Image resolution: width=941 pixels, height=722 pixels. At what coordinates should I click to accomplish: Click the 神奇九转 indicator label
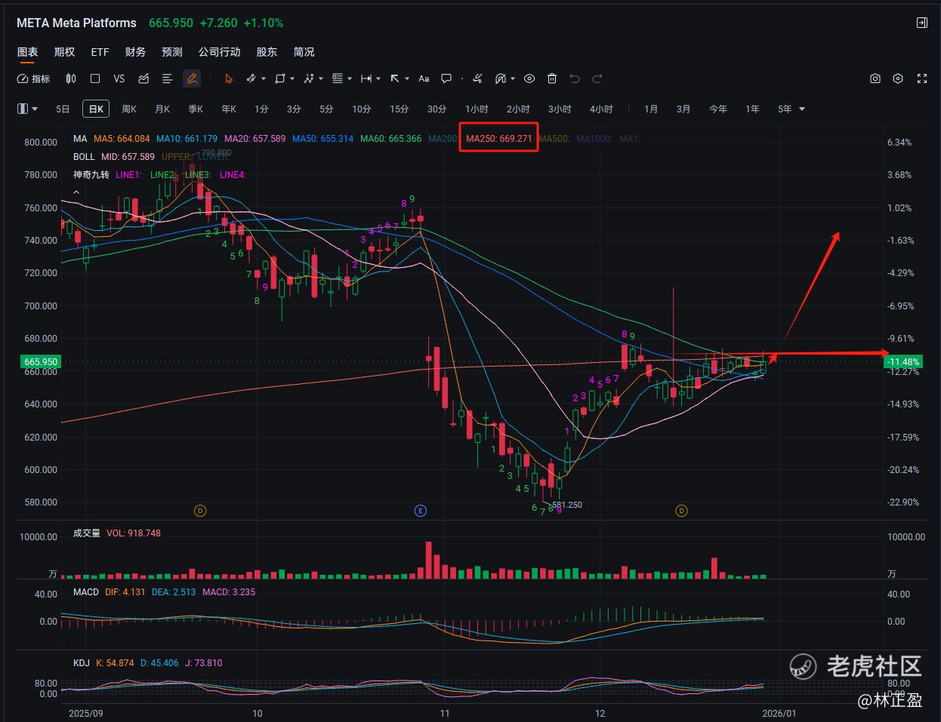91,175
